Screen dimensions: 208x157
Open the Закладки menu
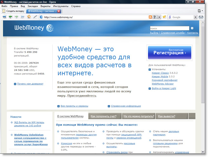[33, 6]
